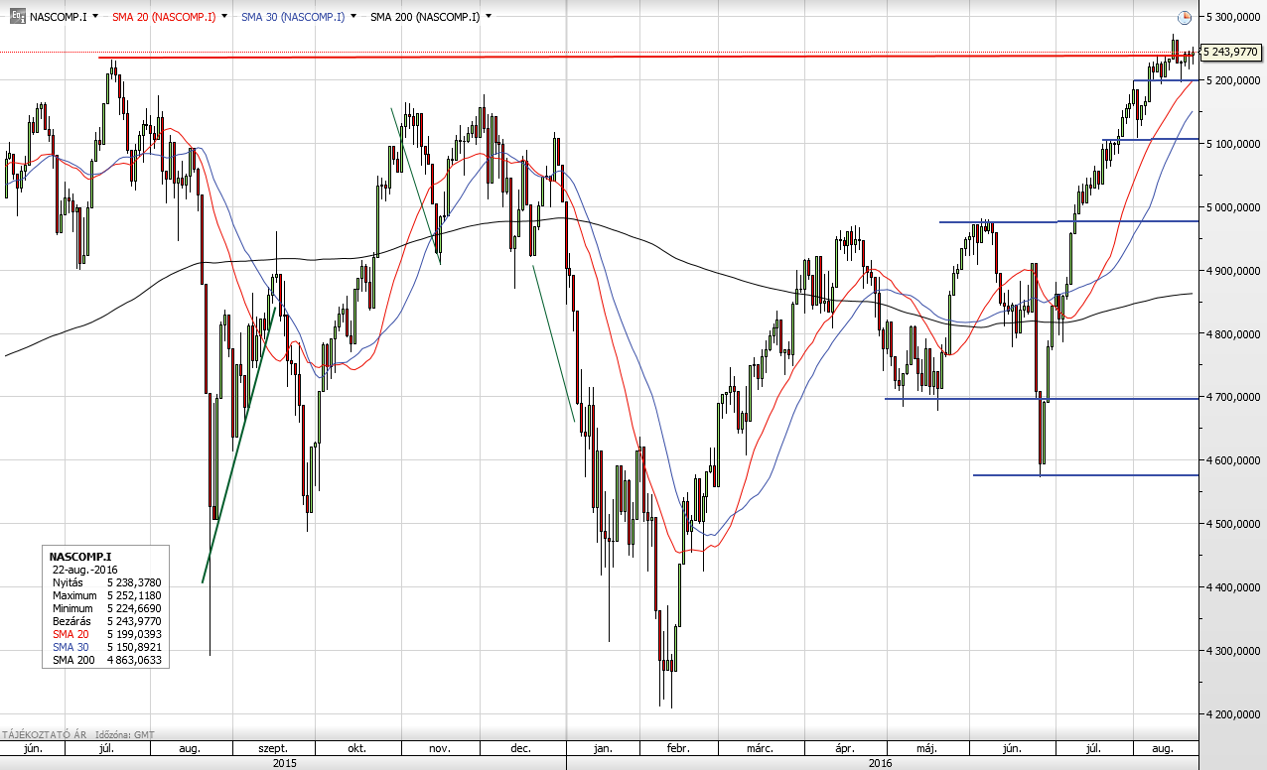Click the Minimum 5 224,6690 row in info box
This screenshot has height=770, width=1267.
106,608
